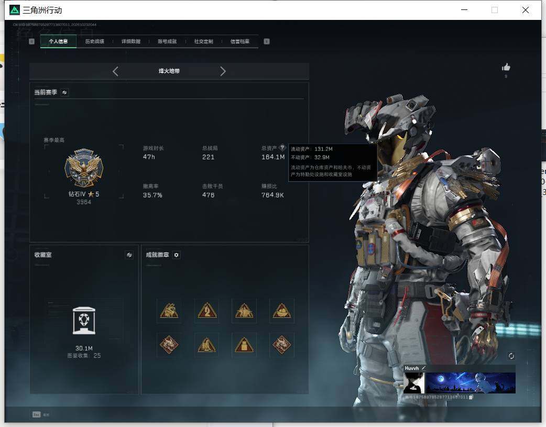The width and height of the screenshot is (546, 427).
Task: Click the 35.7% extraction rate value
Action: pyautogui.click(x=152, y=195)
